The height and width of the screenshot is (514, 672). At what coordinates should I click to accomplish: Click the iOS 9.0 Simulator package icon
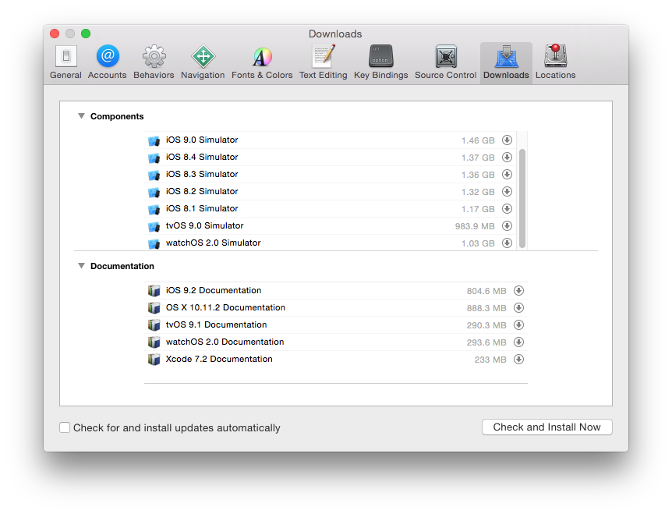154,140
